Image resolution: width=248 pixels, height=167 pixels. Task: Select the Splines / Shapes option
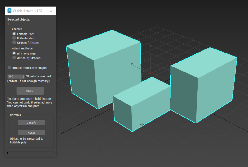tap(14, 42)
